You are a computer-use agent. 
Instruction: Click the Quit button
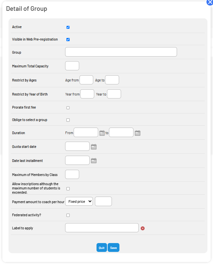pyautogui.click(x=102, y=248)
